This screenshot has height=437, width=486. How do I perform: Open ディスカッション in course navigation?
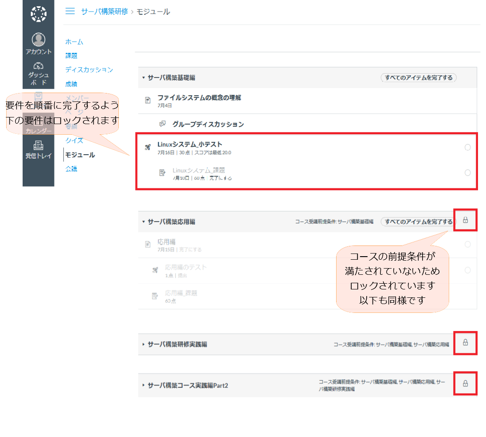[x=89, y=70]
